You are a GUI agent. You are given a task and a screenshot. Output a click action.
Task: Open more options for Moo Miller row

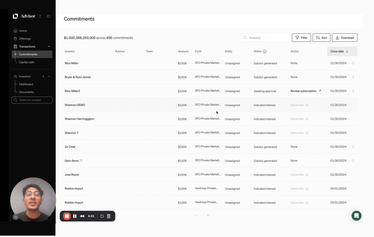(x=353, y=63)
